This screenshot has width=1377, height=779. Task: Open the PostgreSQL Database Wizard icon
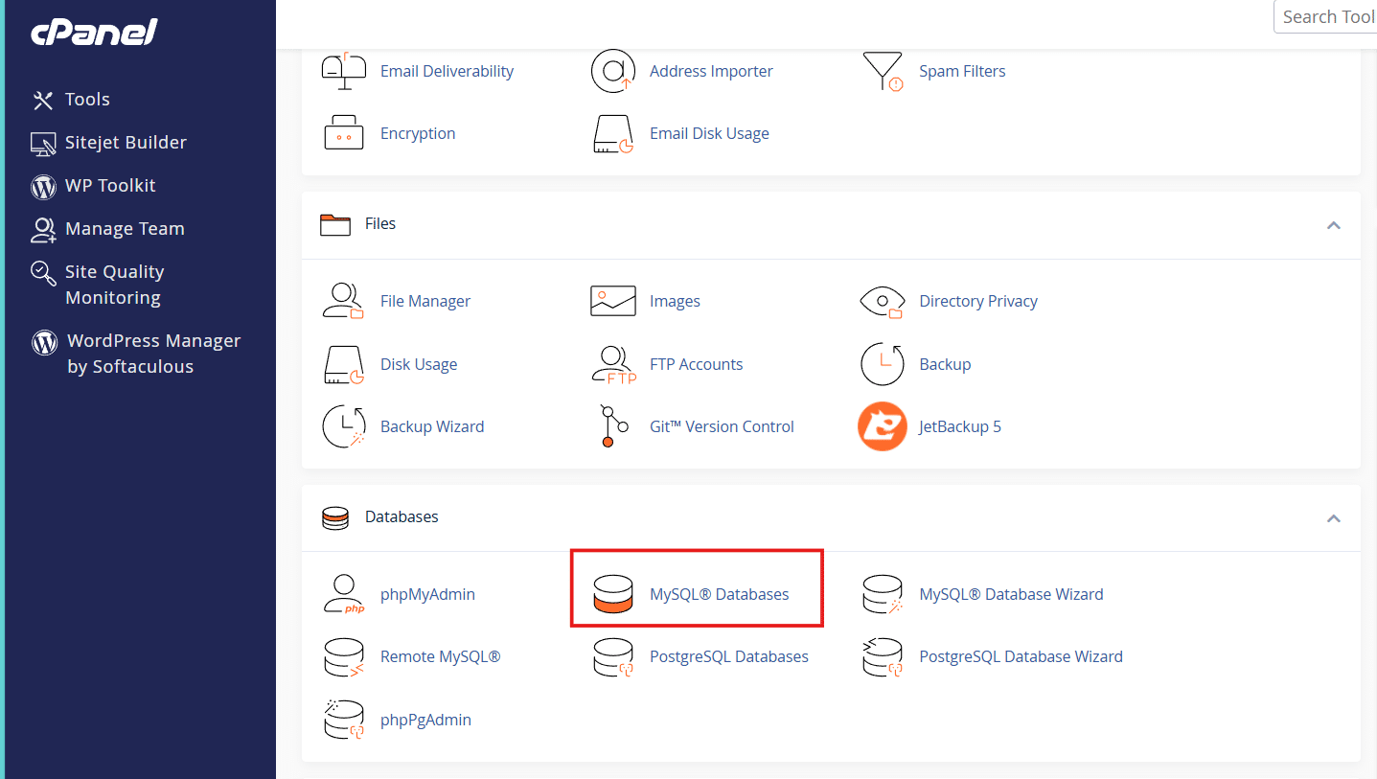[883, 657]
